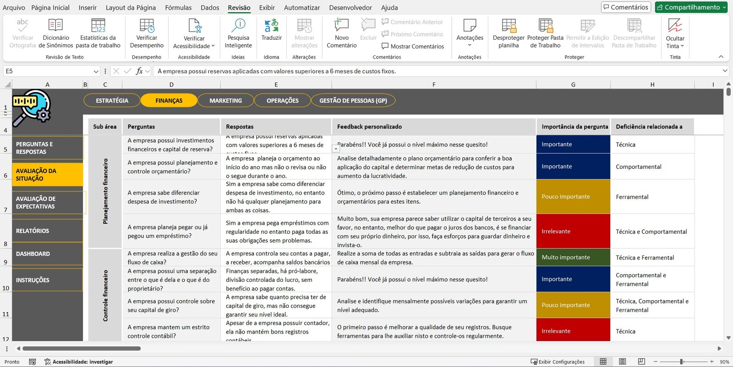
Task: Click the zoom slider handle
Action: pyautogui.click(x=682, y=362)
